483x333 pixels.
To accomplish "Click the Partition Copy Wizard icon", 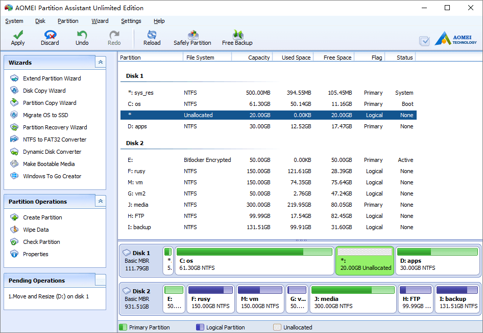I will [x=14, y=103].
